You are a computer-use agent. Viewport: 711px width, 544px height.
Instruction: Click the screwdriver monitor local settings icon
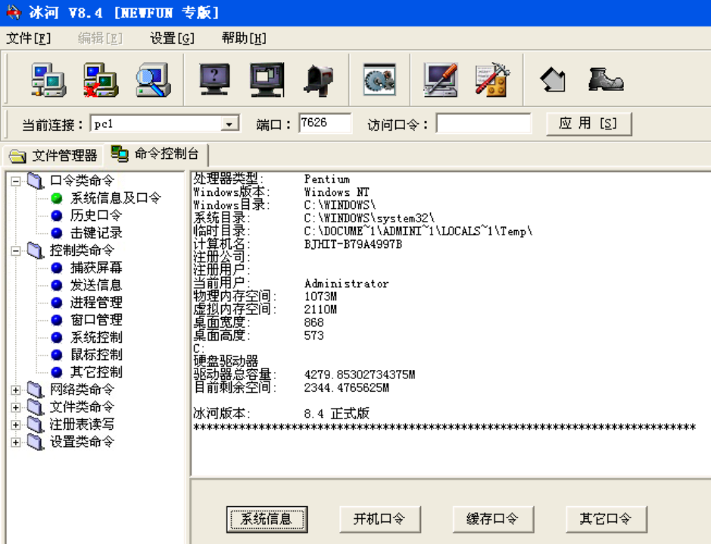pyautogui.click(x=440, y=79)
